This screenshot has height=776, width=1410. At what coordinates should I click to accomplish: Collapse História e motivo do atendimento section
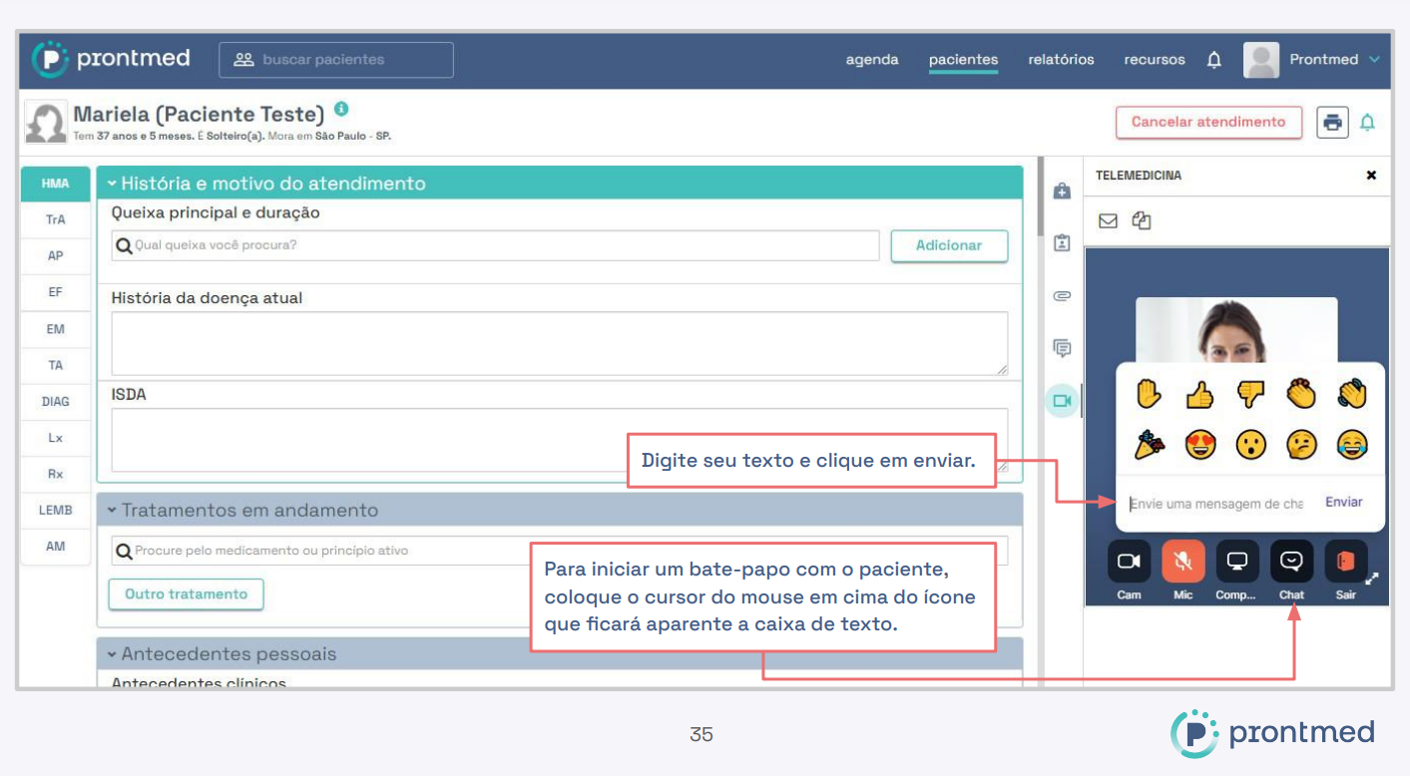pyautogui.click(x=113, y=184)
